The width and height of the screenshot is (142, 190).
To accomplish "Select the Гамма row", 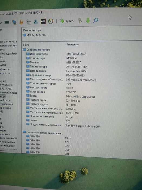I will [x=48, y=121].
